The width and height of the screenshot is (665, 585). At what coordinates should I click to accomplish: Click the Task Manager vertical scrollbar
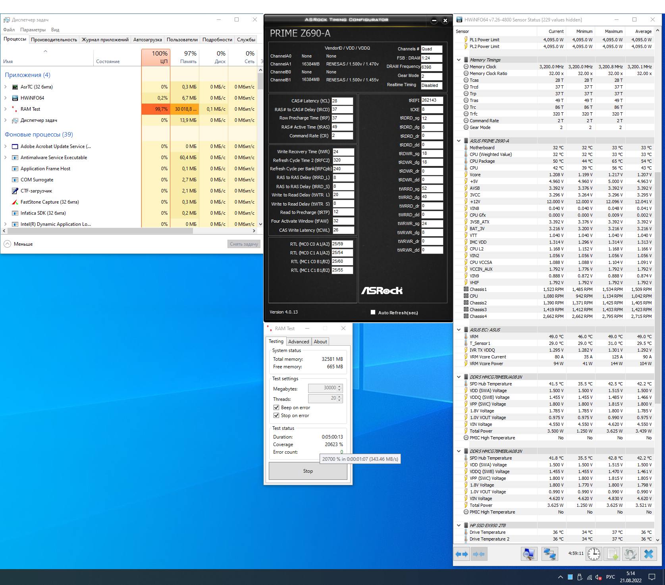click(260, 147)
